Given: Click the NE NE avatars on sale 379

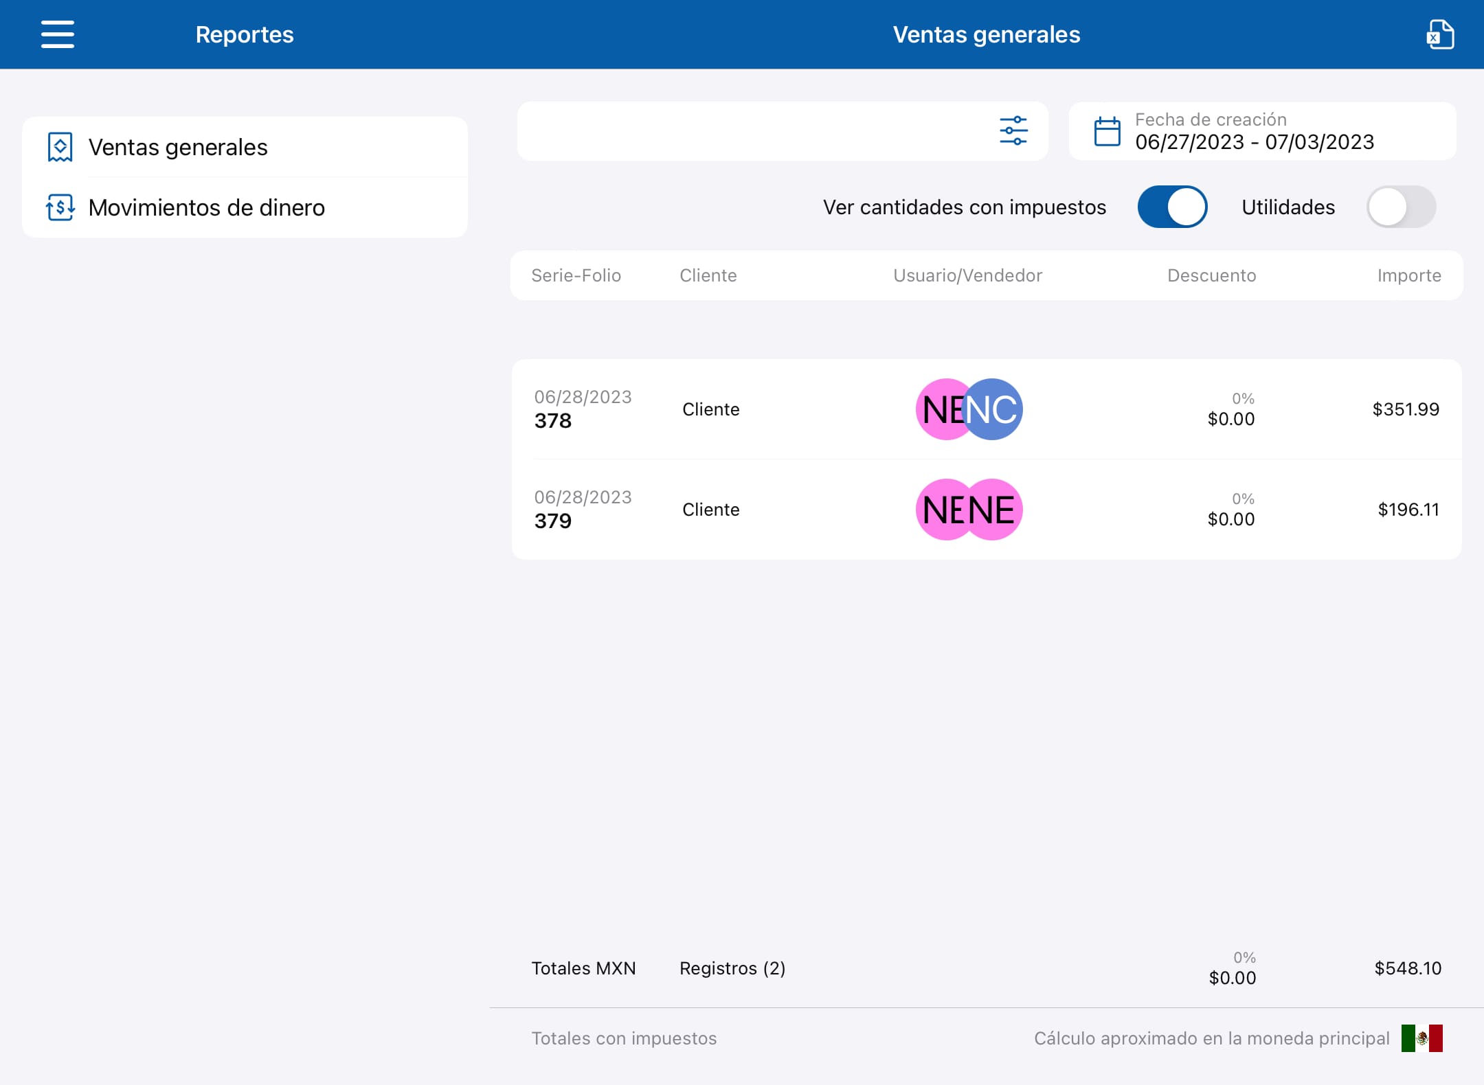Looking at the screenshot, I should point(969,510).
